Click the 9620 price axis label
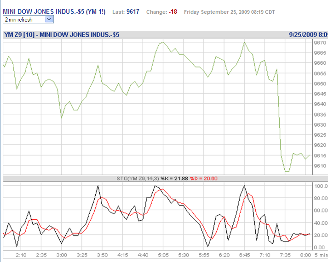The width and height of the screenshot is (328, 262). pyautogui.click(x=320, y=145)
